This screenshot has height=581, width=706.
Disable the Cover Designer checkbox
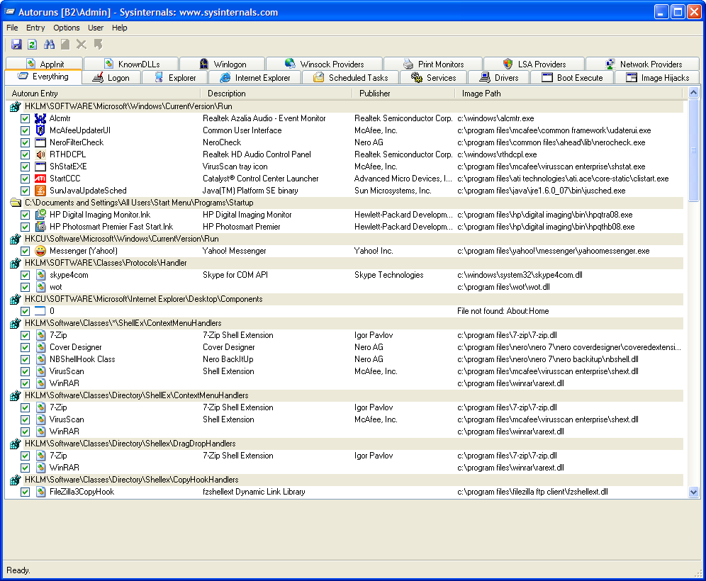[x=26, y=348]
